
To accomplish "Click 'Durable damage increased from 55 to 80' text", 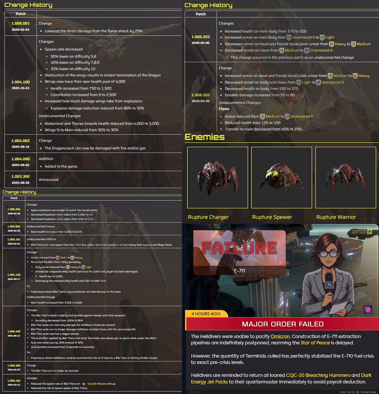I will 260,95.
